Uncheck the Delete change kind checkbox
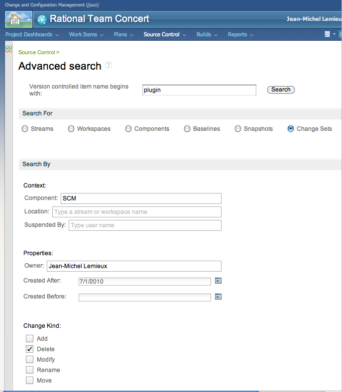The height and width of the screenshot is (392, 342). click(29, 349)
